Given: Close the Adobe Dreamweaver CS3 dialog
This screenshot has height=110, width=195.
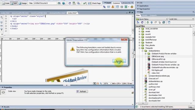Looking at the screenshot, I should point(124,39).
